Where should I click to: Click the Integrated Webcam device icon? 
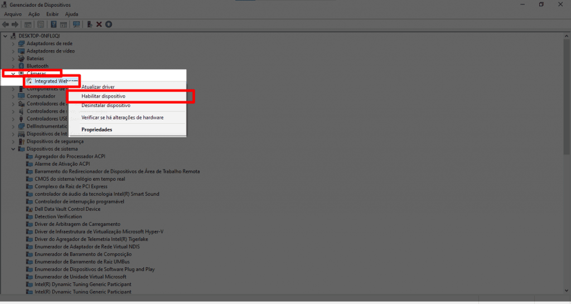pyautogui.click(x=30, y=81)
